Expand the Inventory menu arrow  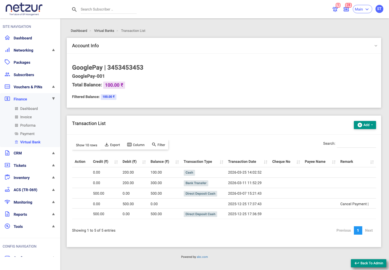[53, 177]
